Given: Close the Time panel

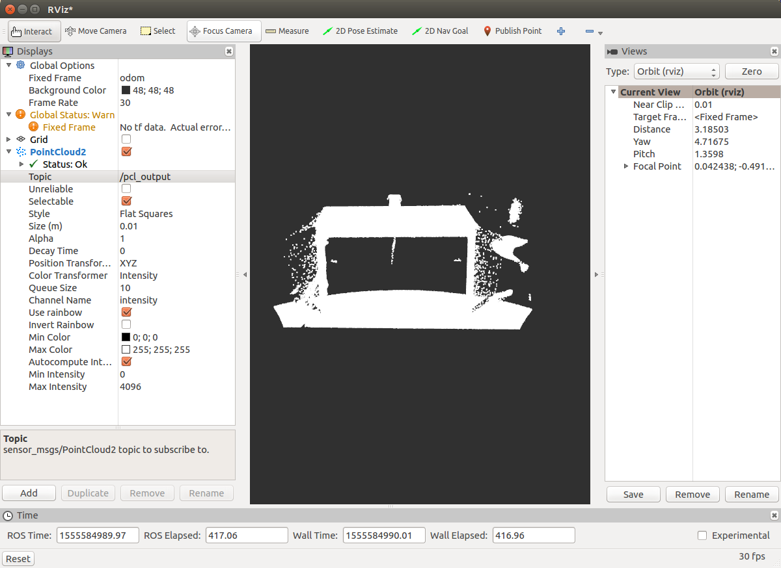Looking at the screenshot, I should pos(774,515).
